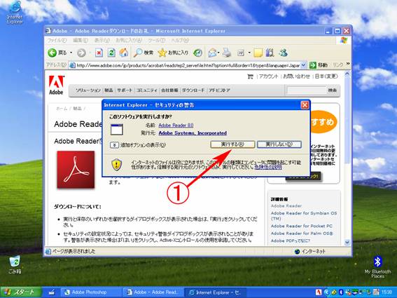Open the Favorites menu in IE
Screen dimensions: 397x298
click(x=129, y=41)
